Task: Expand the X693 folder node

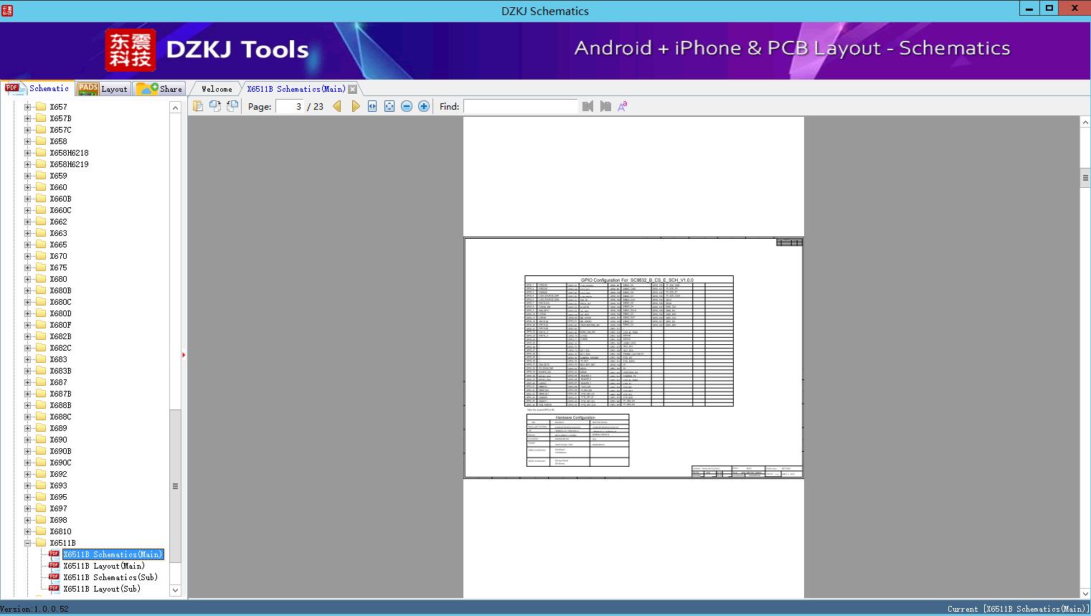Action: tap(28, 485)
